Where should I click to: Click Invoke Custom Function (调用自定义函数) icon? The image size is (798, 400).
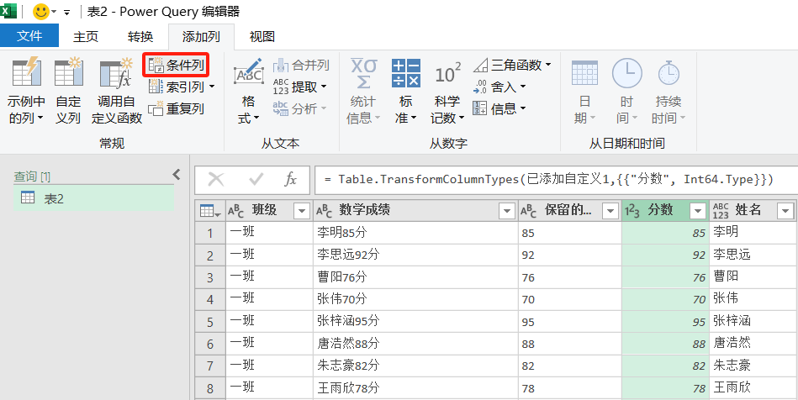click(x=116, y=73)
